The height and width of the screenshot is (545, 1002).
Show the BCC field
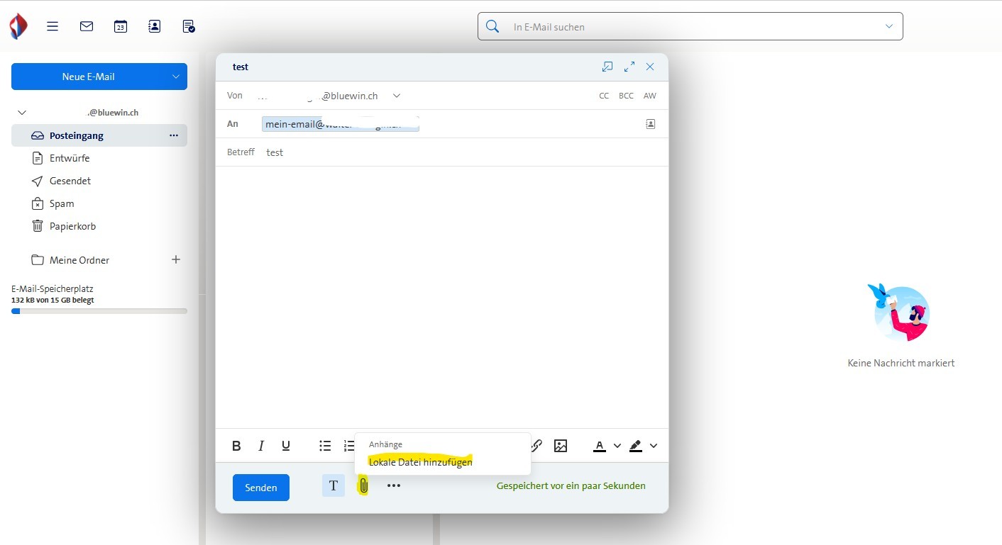(626, 96)
